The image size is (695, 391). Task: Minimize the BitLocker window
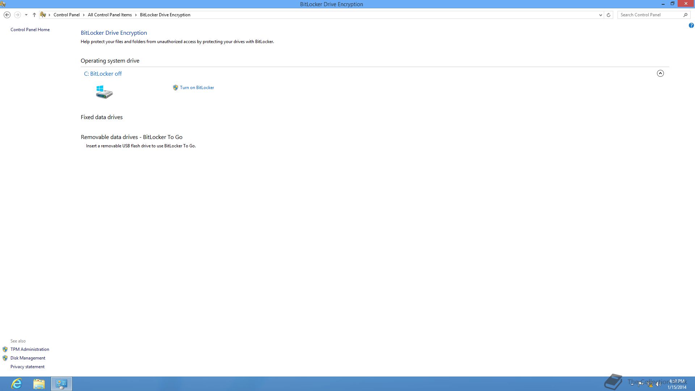click(663, 4)
